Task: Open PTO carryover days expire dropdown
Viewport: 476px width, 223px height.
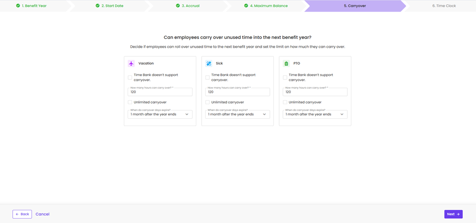Action: coord(315,114)
